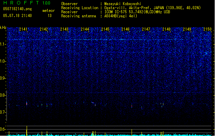This screenshot has width=215, height=136.
Task: Click the strong meteor echo just after 2141
Action: [27, 104]
